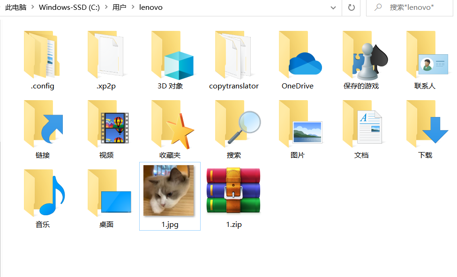This screenshot has width=457, height=277.
Task: Select the 桌面 desktop folder icon
Action: pyautogui.click(x=109, y=193)
